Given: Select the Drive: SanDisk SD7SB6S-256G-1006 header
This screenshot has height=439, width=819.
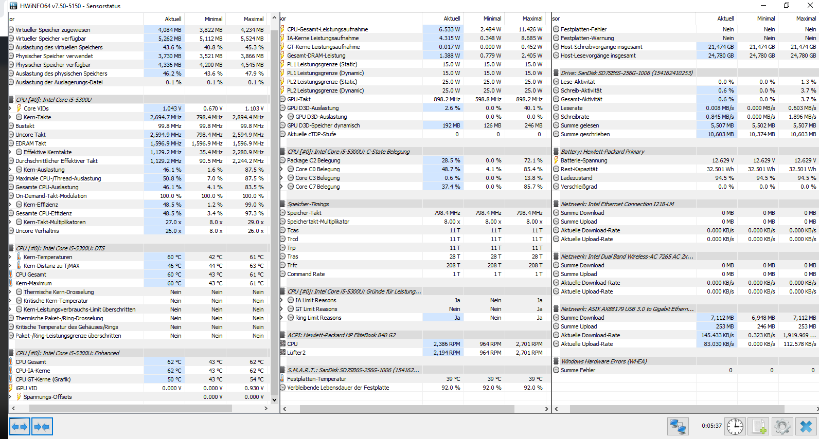Looking at the screenshot, I should click(686, 73).
